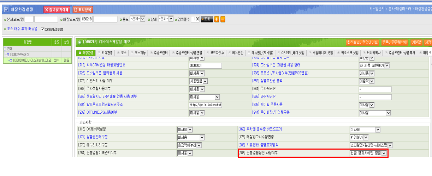This screenshot has width=432, height=176.
Task: Click the orange minus icon beside 조회
Action: point(223,19)
